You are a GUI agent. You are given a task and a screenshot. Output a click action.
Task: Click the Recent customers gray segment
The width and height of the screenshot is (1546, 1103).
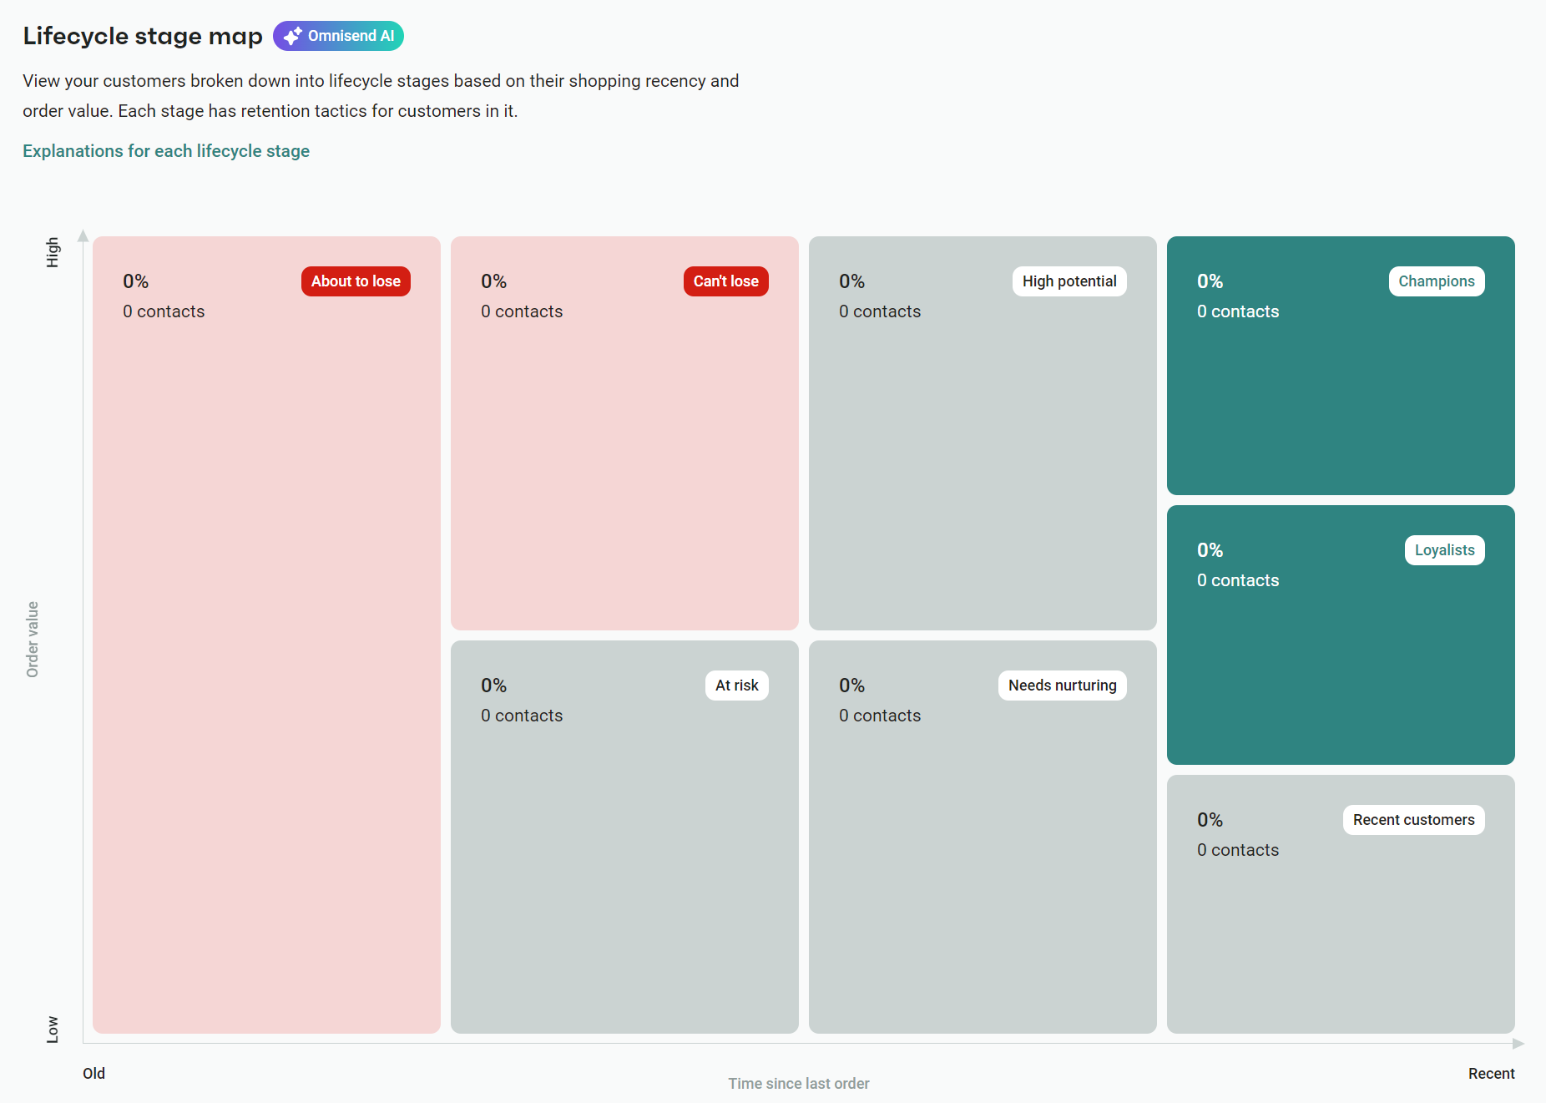point(1340,935)
